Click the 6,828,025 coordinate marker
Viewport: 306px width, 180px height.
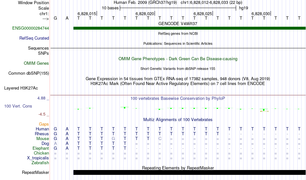[x=203, y=14]
